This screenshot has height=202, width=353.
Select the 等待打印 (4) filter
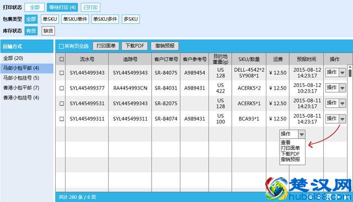coord(62,7)
